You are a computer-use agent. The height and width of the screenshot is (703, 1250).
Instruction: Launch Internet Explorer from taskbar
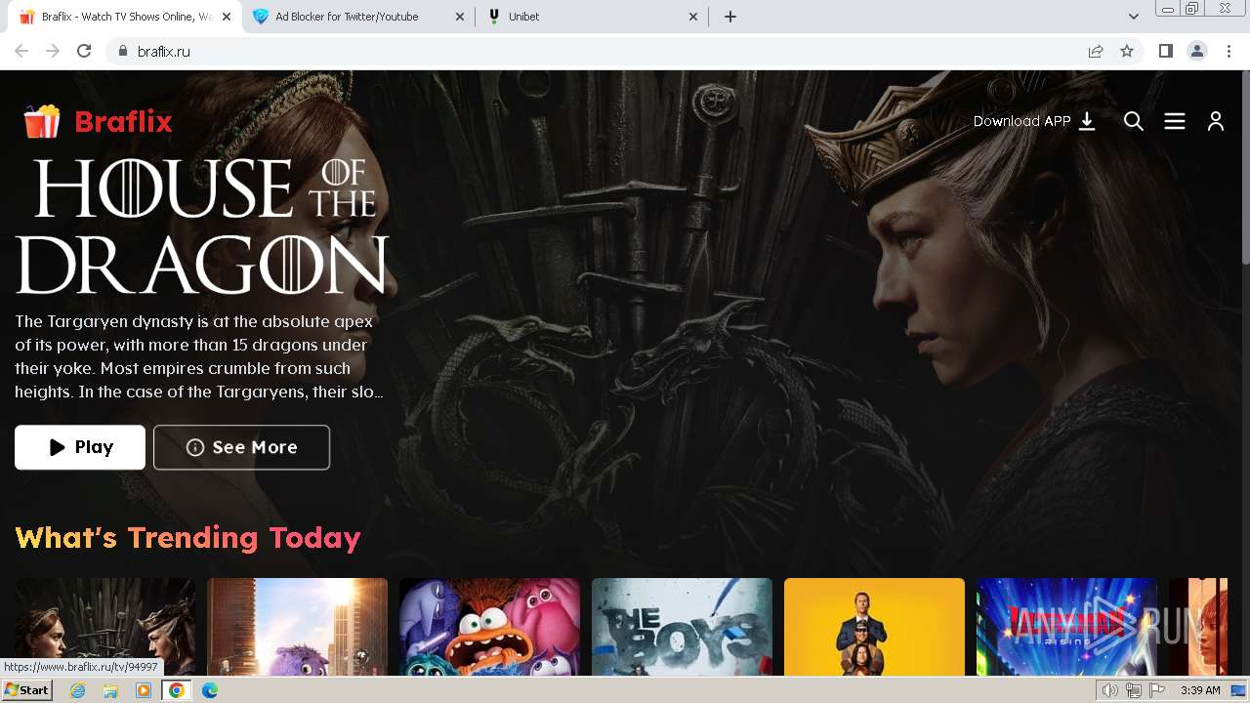[78, 690]
